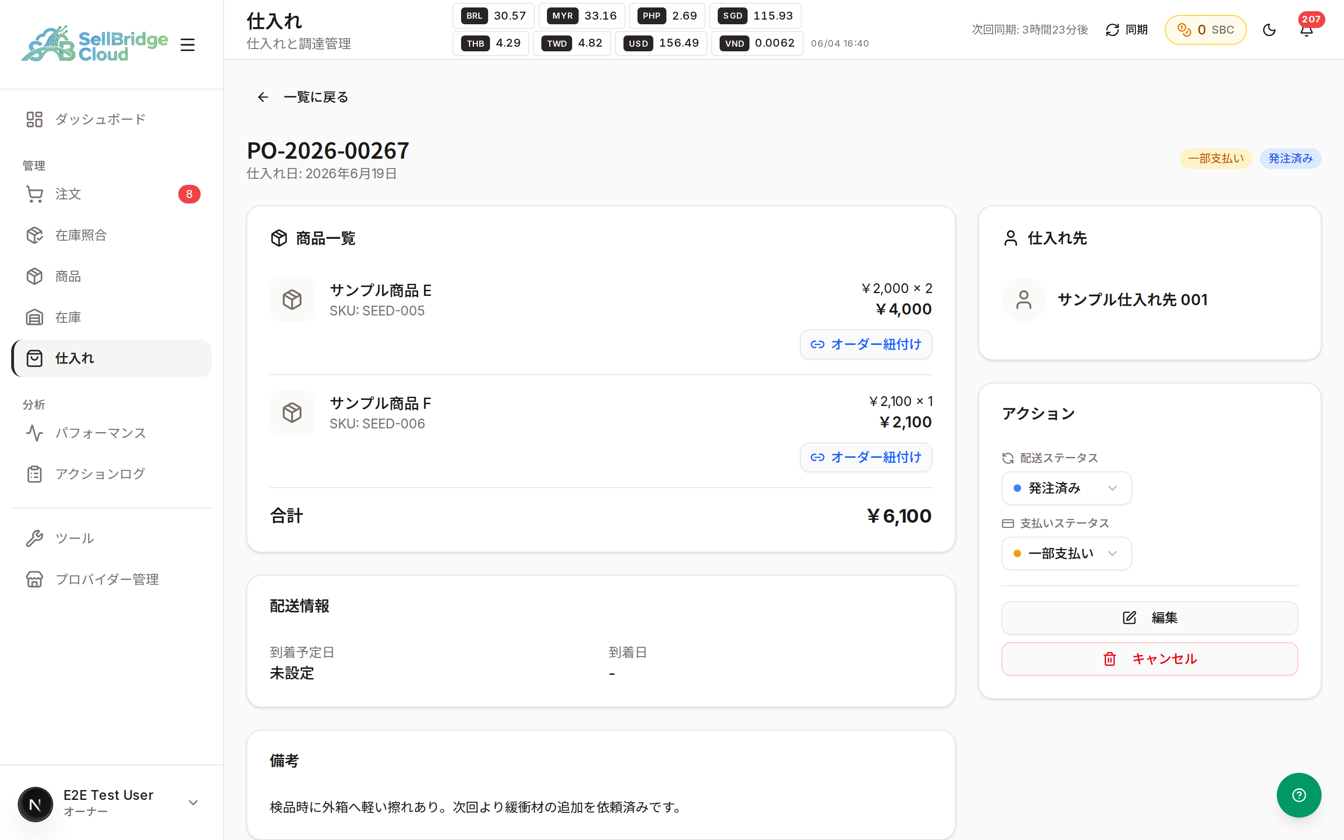Click the dashboard grid icon
1344x840 pixels.
pos(35,119)
